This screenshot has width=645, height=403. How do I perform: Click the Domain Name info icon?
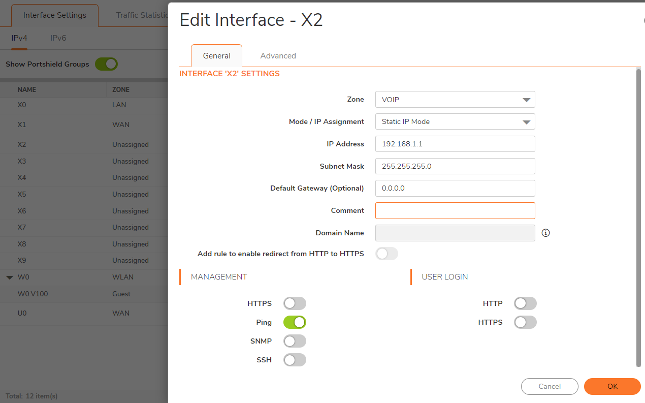[x=546, y=233]
